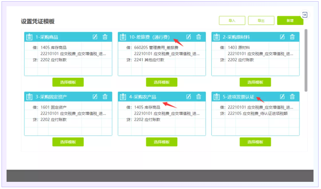Delete the 5-进项发票认证 template
The image size is (321, 189).
[x=292, y=97]
